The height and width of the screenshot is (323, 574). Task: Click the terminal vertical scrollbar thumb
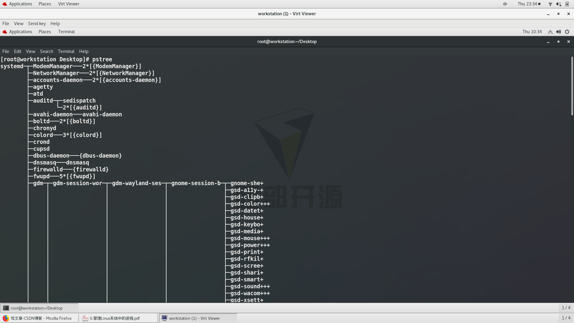tap(572, 86)
